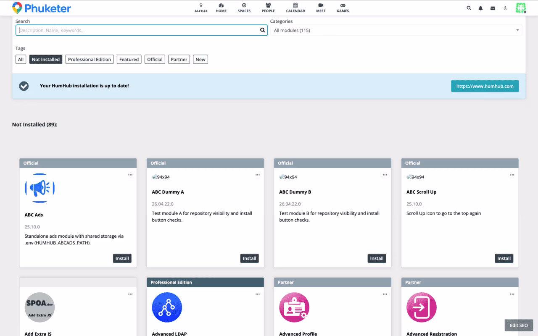Click the 'Advanced LDAP' module title
The height and width of the screenshot is (336, 538).
coord(169,334)
